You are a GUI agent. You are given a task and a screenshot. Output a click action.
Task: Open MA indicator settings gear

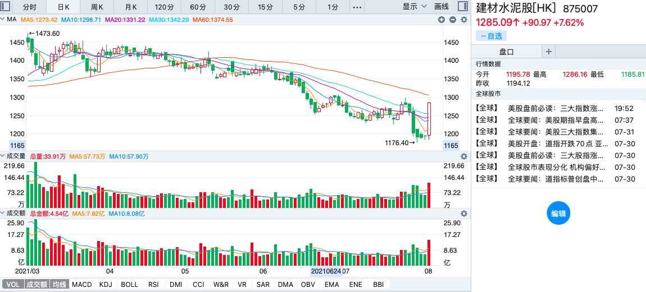pyautogui.click(x=464, y=20)
